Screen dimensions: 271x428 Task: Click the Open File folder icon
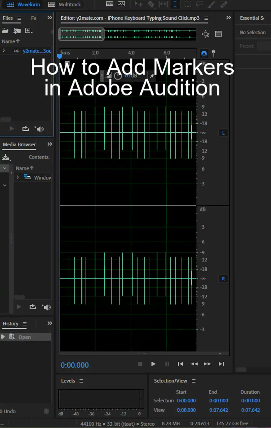(5, 30)
